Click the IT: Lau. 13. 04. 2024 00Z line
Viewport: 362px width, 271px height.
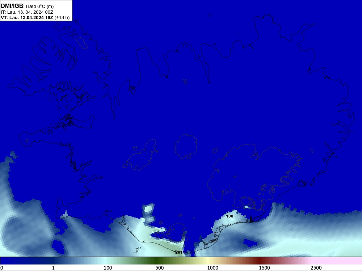point(27,12)
